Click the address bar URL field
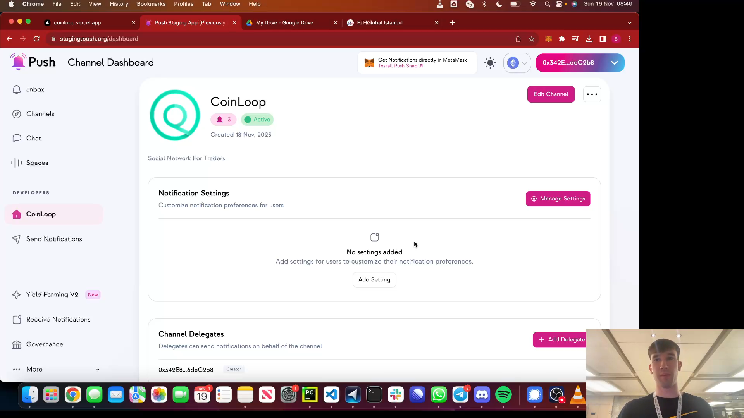This screenshot has width=744, height=418. click(x=279, y=39)
